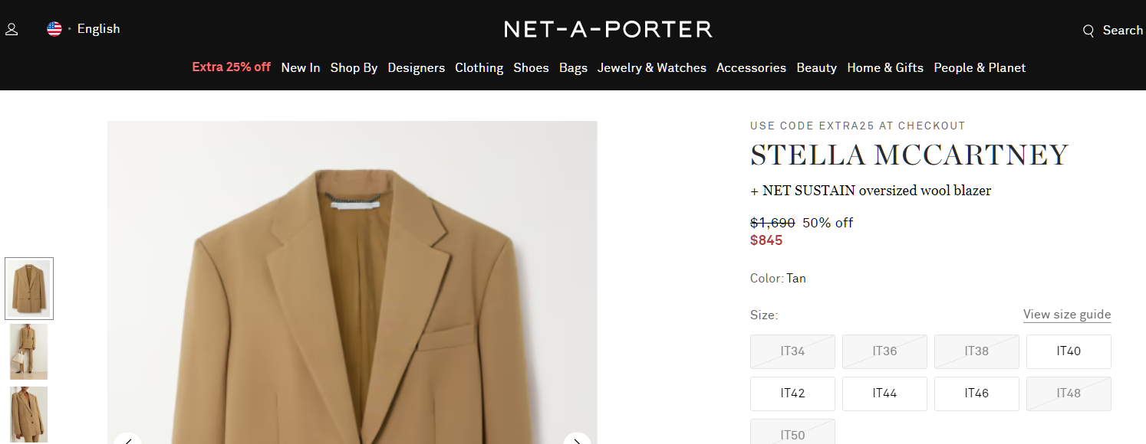Click the US flag language icon
This screenshot has height=444, width=1146.
coord(54,29)
